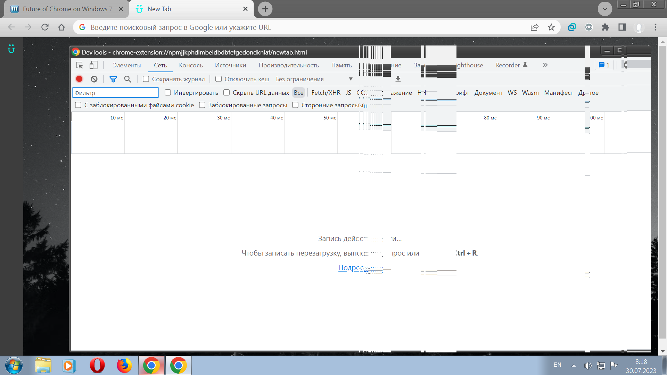Open the Chrome home page button
The height and width of the screenshot is (375, 667).
click(61, 27)
